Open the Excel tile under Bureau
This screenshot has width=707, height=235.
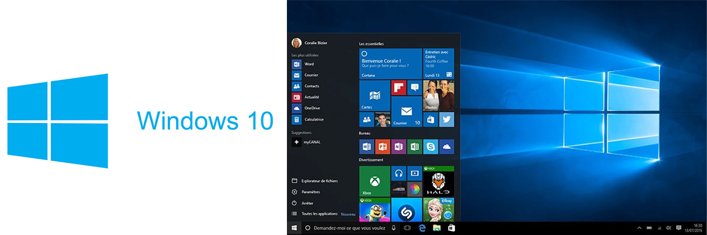414,146
